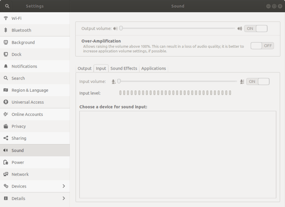This screenshot has width=285, height=207.
Task: Click the Power battery icon
Action: pos(6,162)
